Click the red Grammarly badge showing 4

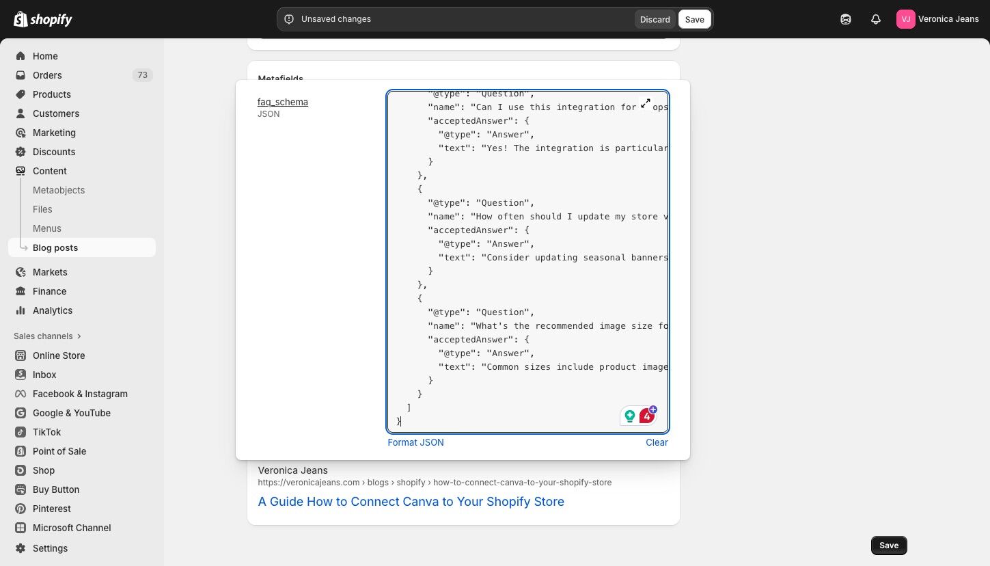click(x=647, y=415)
